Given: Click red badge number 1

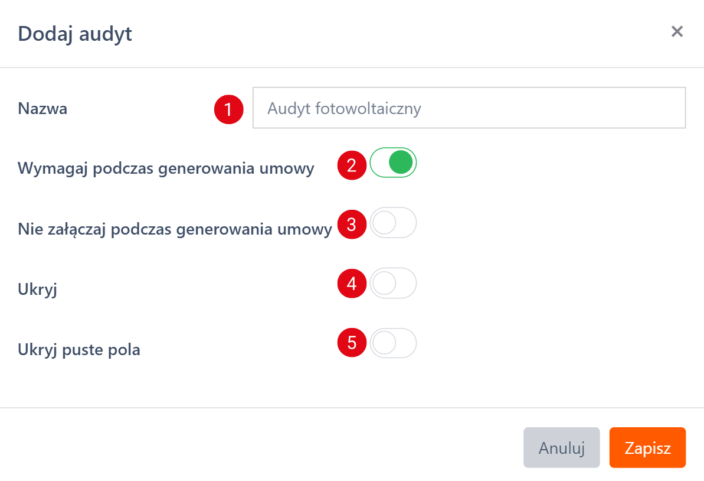Looking at the screenshot, I should [x=229, y=109].
